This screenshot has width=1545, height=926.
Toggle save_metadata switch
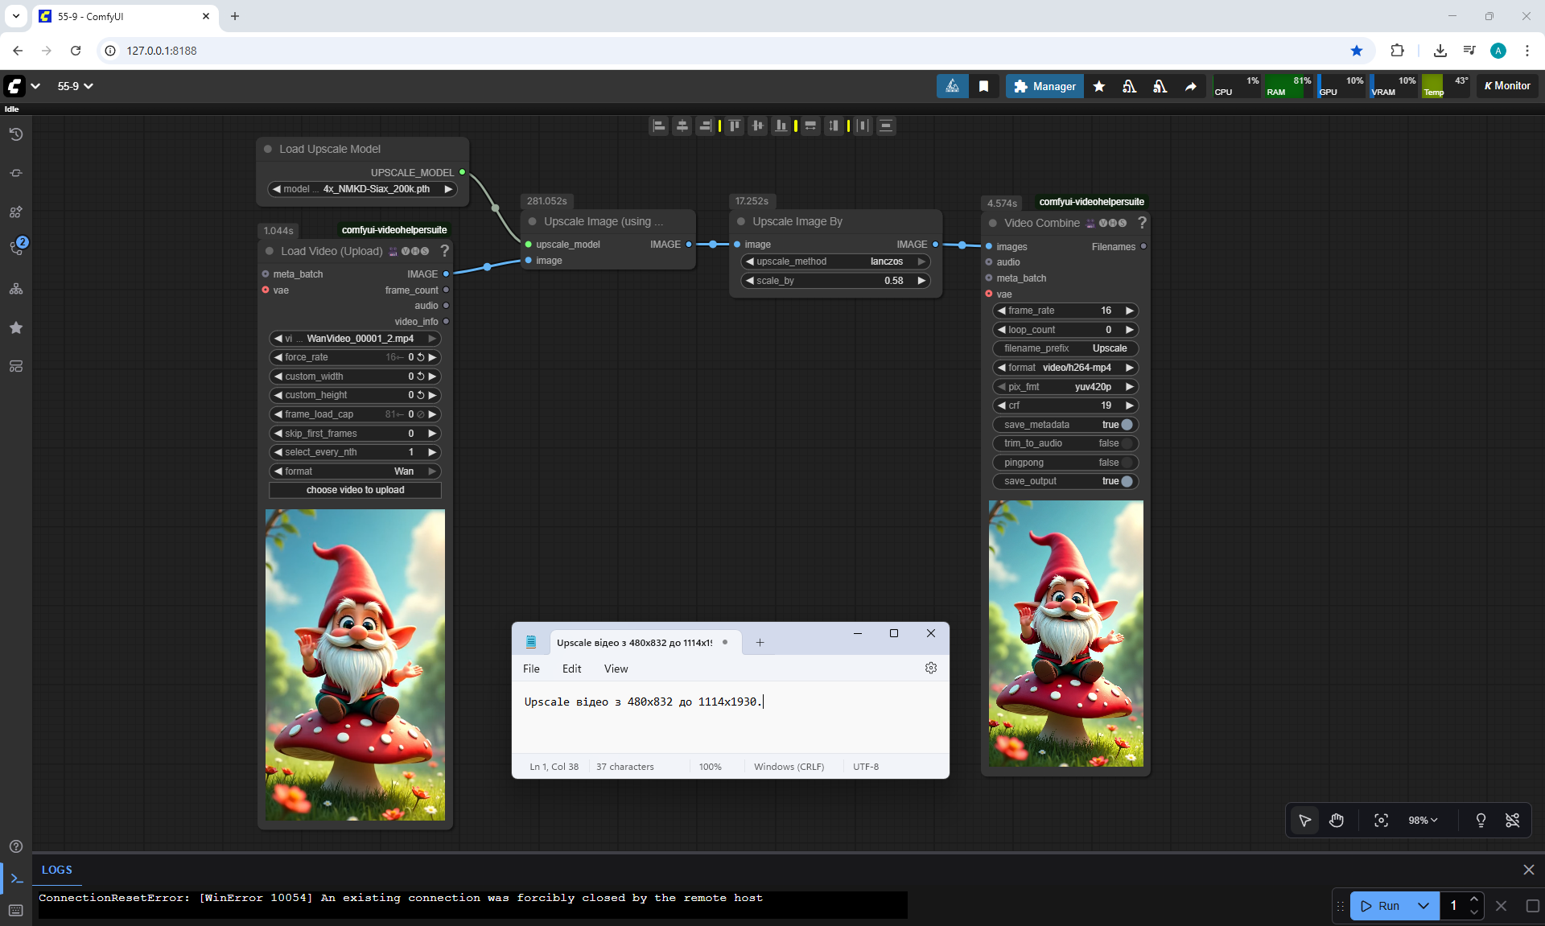[1127, 425]
